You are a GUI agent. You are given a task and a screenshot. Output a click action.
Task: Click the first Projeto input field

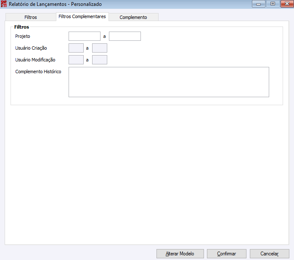pyautogui.click(x=85, y=36)
